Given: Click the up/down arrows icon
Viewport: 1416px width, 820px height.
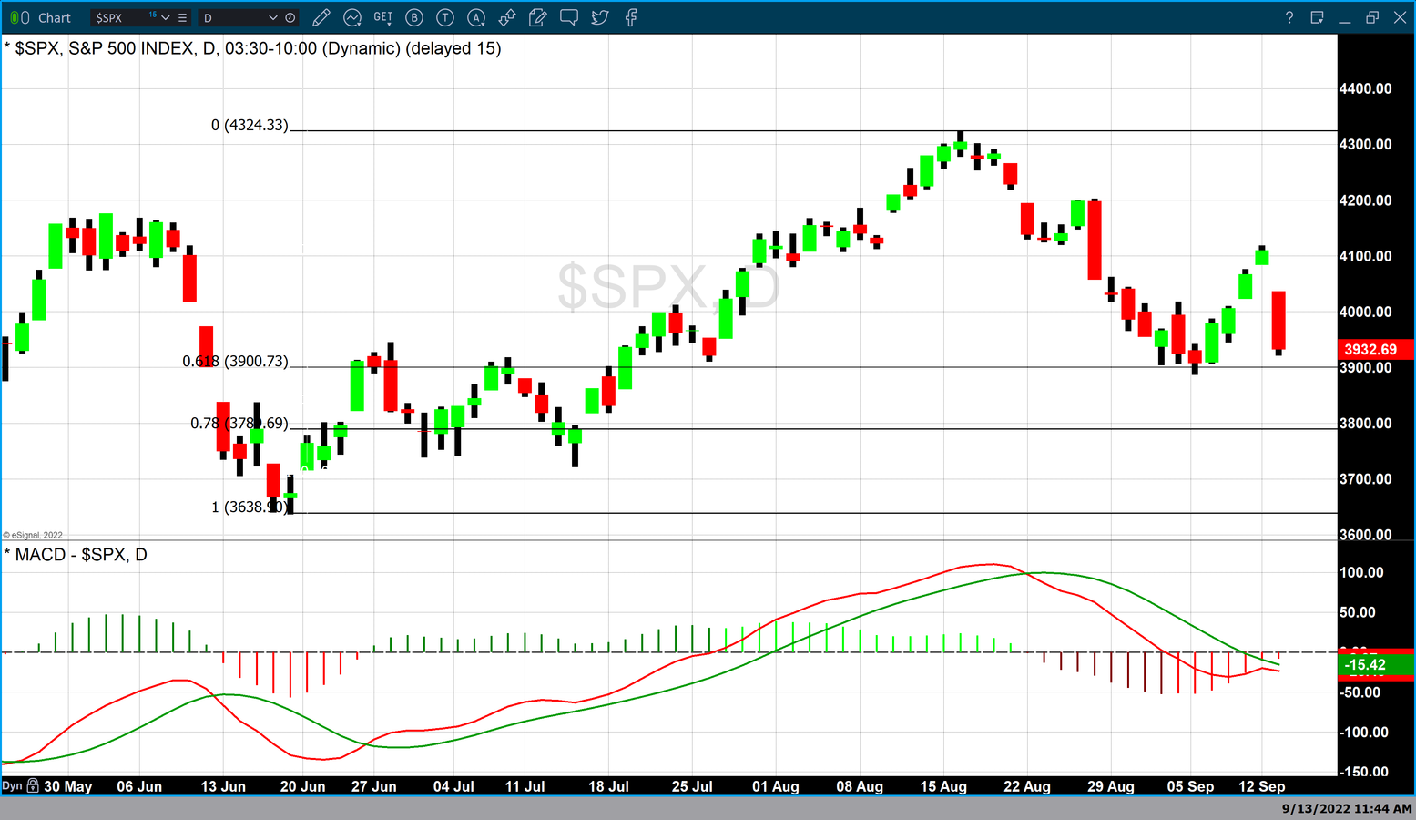Looking at the screenshot, I should coord(507,17).
